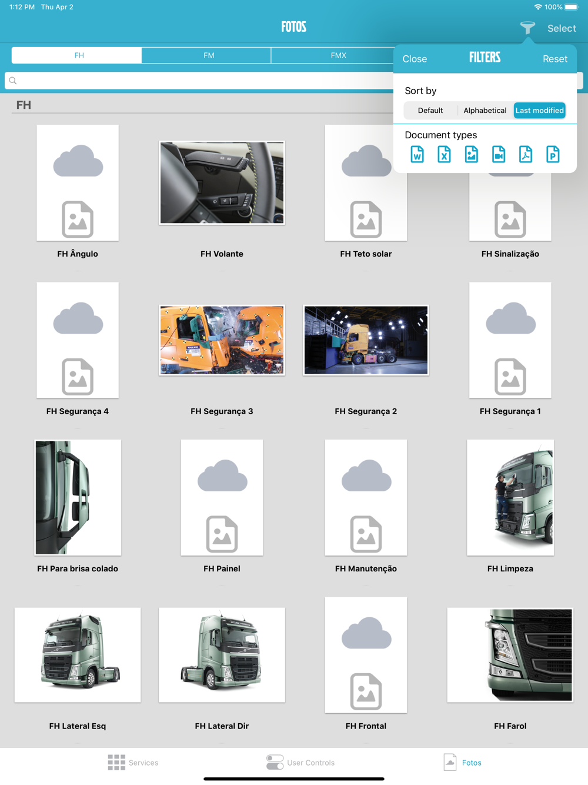588x785 pixels.
Task: Switch to the FMX tab
Action: [x=338, y=55]
